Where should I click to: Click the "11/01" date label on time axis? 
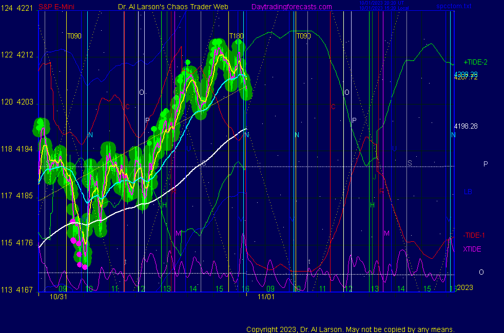(x=266, y=297)
